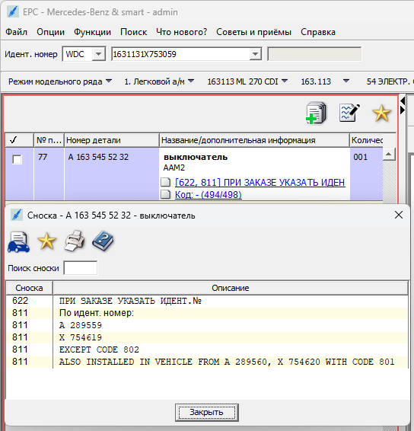Select part number A 163 545 52 32
The width and height of the screenshot is (414, 431).
pos(98,157)
